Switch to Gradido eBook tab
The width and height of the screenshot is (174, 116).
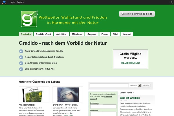[x=43, y=34]
